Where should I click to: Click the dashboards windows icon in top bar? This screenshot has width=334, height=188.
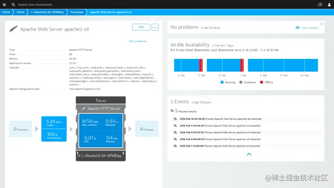pyautogui.click(x=320, y=5)
